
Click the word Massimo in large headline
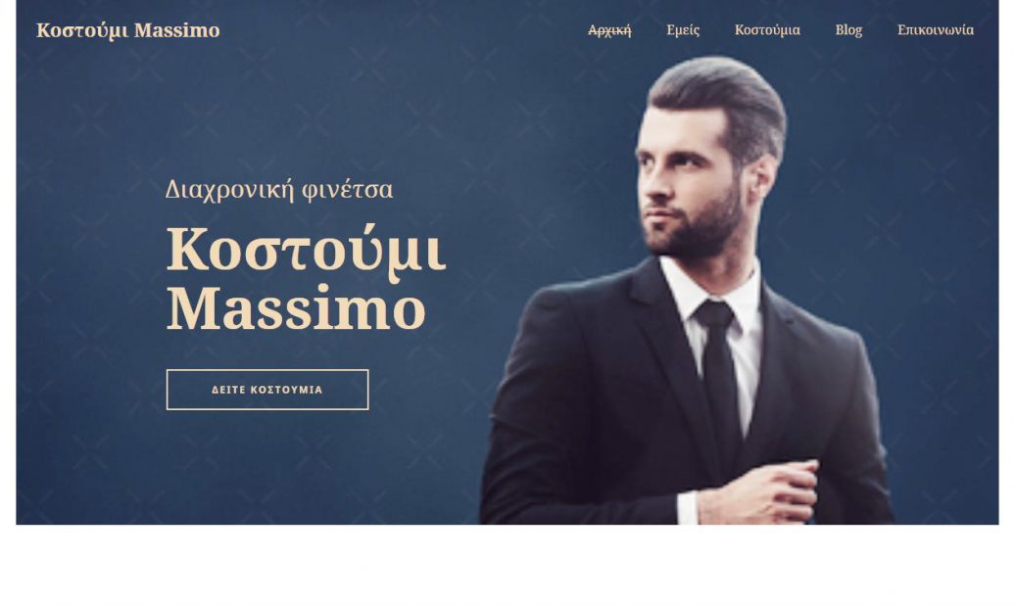[x=296, y=309]
